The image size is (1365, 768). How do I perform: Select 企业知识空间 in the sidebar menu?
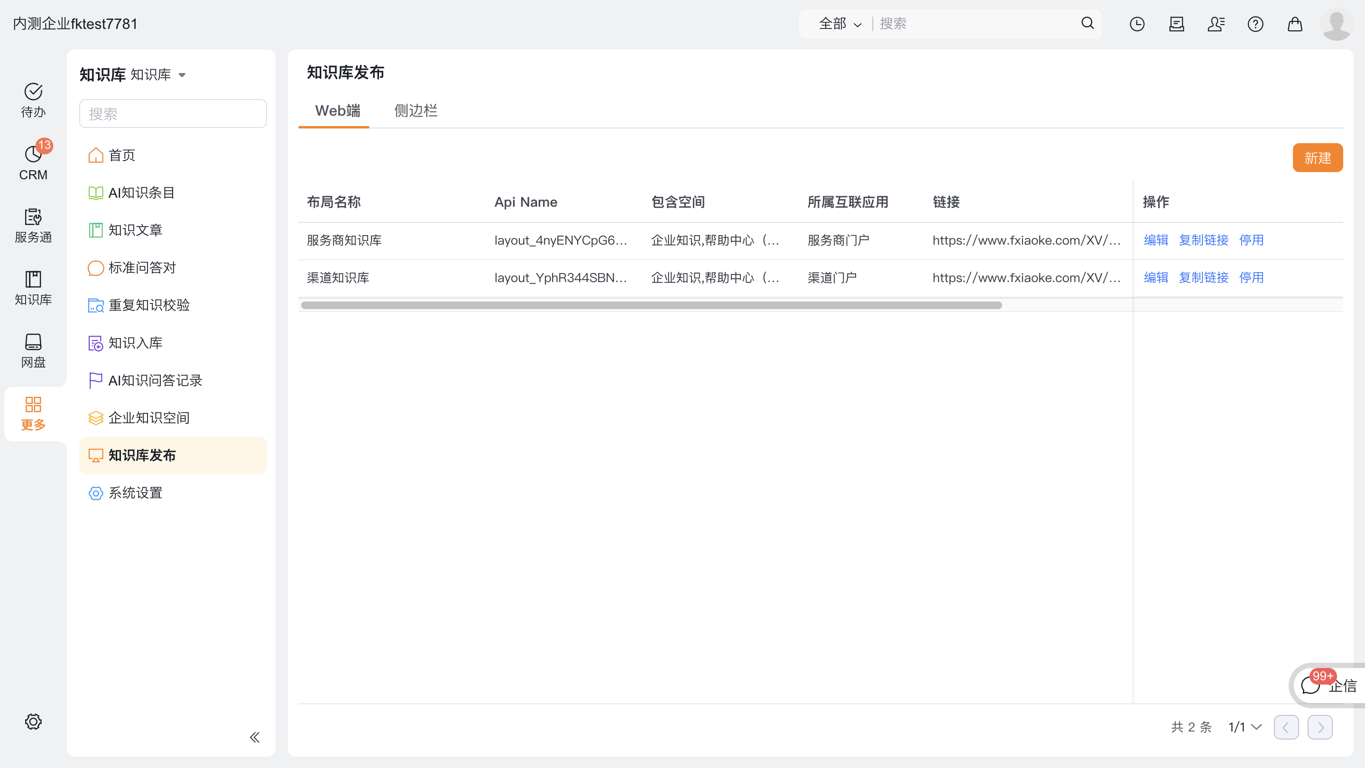(x=149, y=418)
